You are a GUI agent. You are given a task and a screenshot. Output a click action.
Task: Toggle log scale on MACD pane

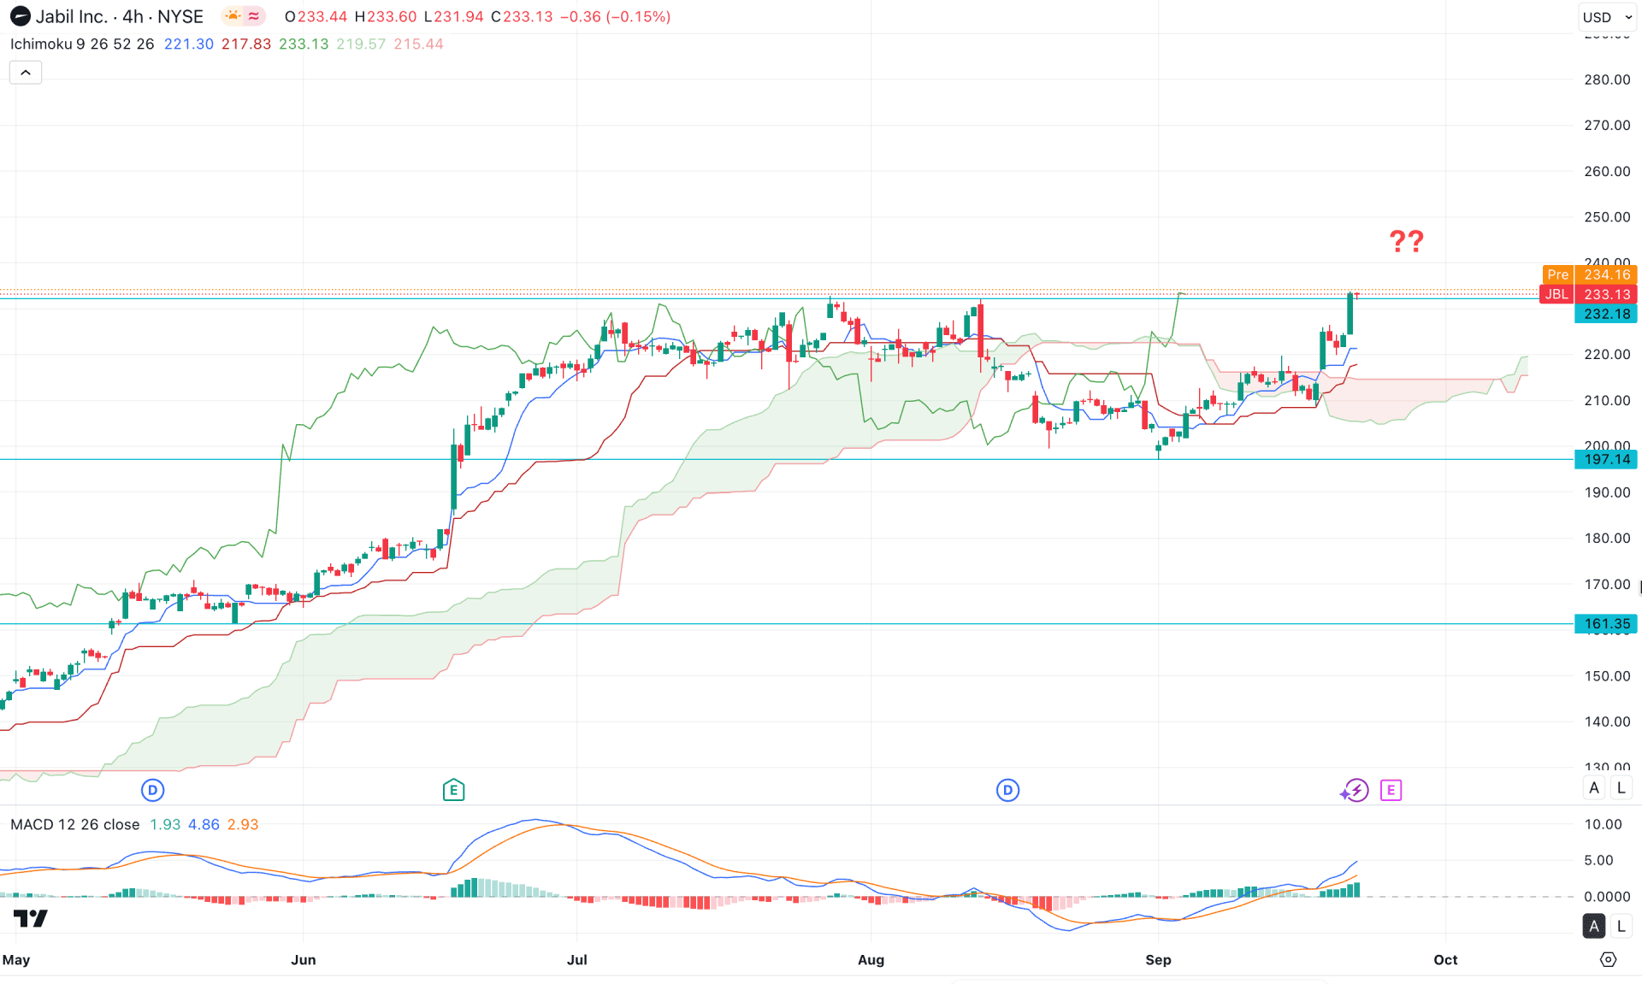coord(1621,926)
